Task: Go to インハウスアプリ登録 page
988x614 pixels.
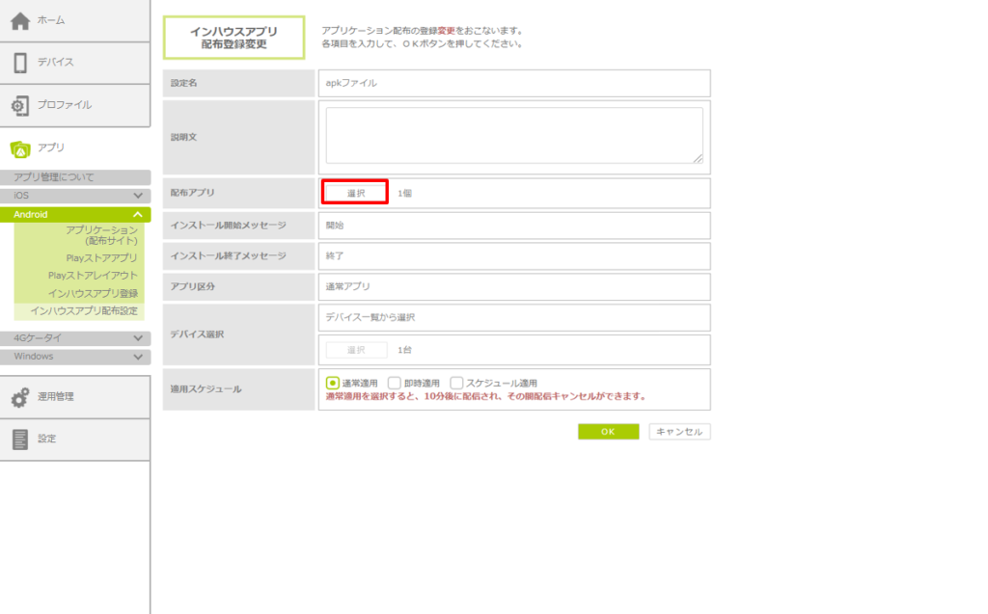Action: [93, 293]
